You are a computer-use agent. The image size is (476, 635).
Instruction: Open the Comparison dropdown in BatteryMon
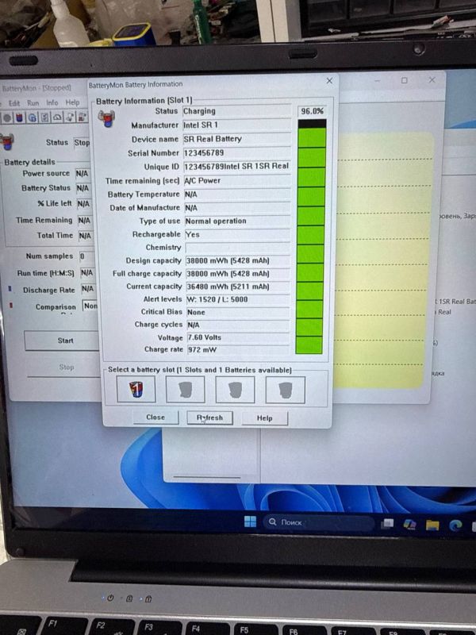90,306
